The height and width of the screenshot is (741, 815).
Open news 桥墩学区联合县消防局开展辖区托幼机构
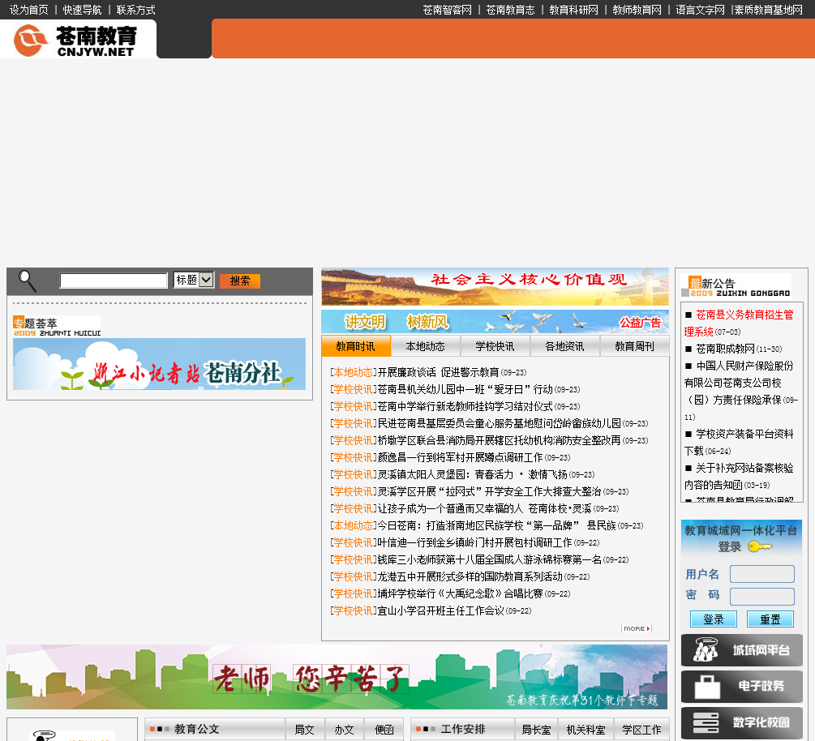pyautogui.click(x=499, y=441)
